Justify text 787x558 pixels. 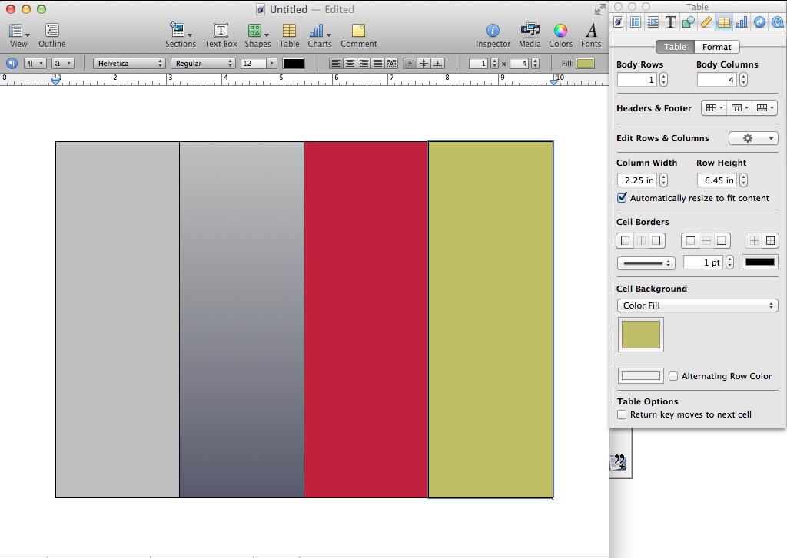[377, 63]
